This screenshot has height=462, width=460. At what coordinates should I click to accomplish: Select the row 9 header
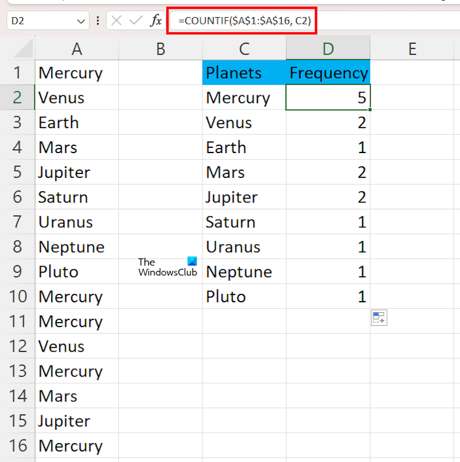coord(18,272)
